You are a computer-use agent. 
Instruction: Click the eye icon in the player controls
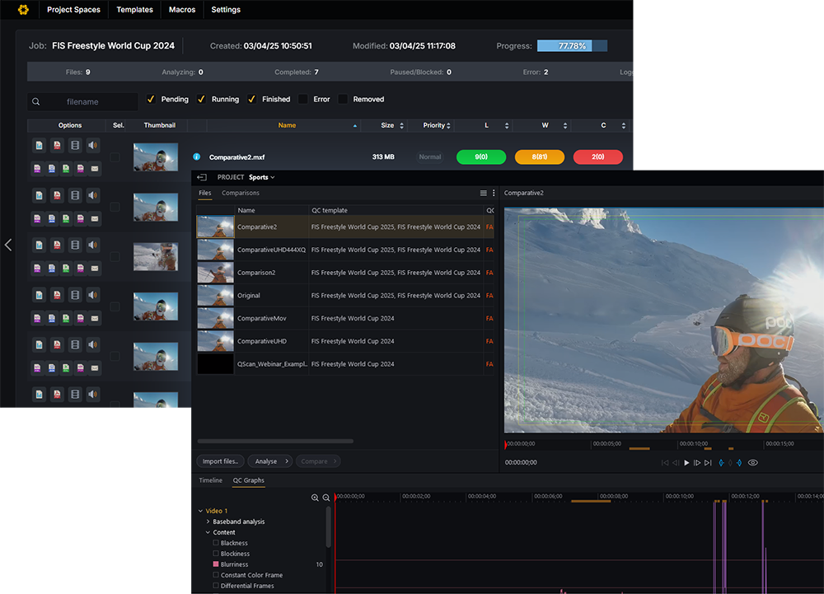tap(752, 462)
